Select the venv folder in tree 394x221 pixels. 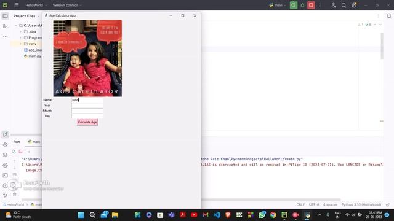click(x=30, y=44)
